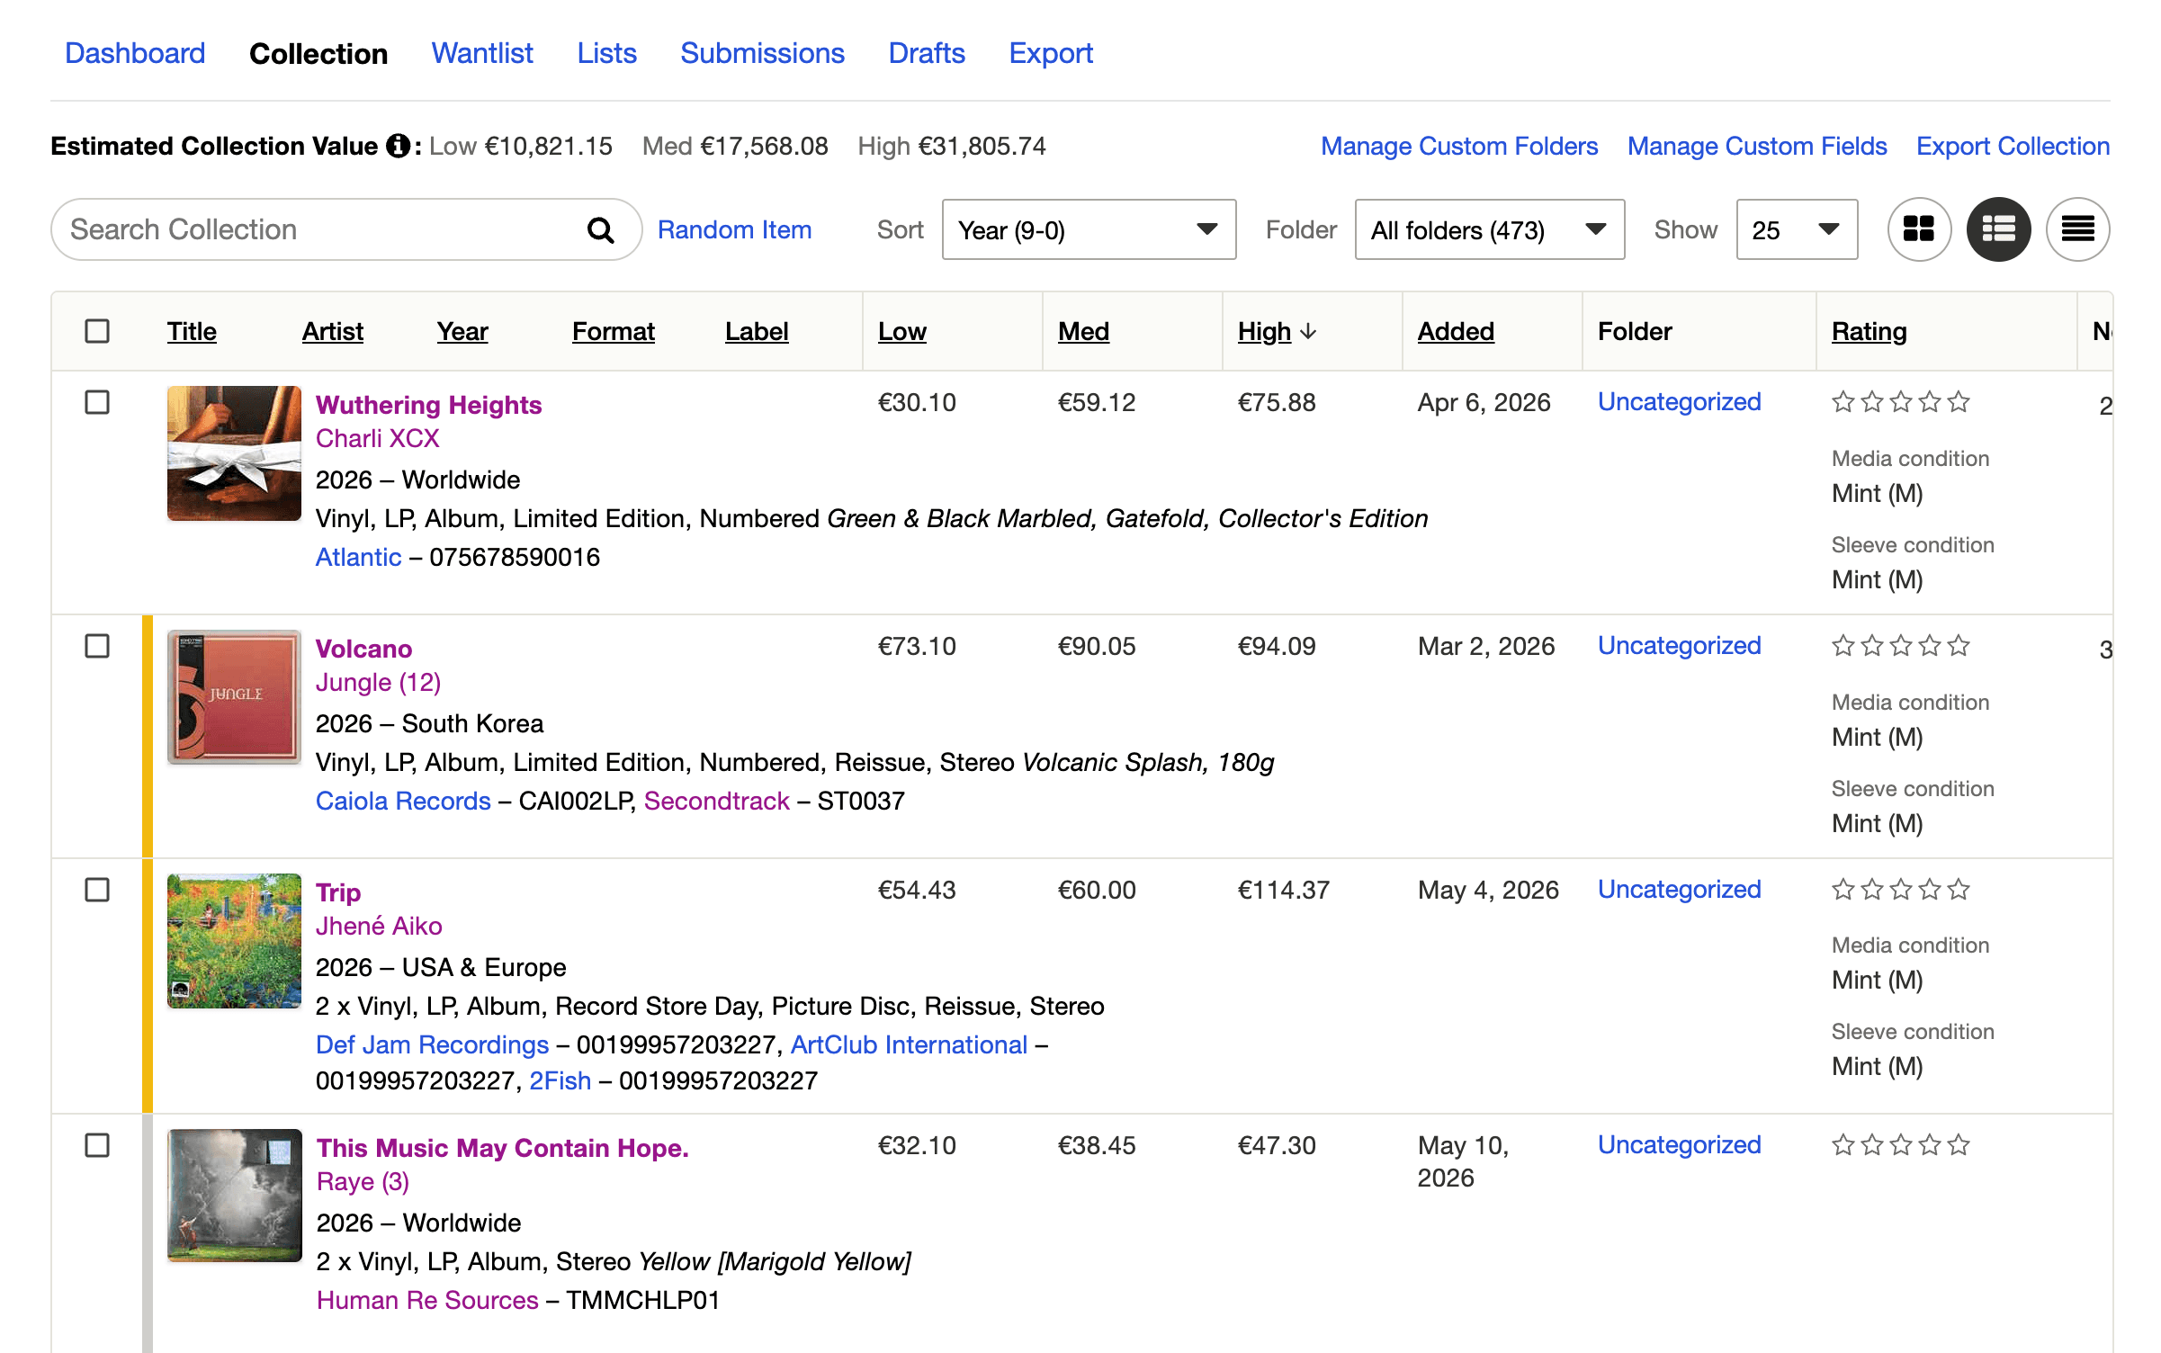
Task: Click the High column sort arrow
Action: point(1309,332)
